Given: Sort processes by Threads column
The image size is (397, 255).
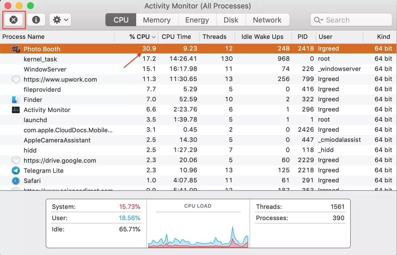Looking at the screenshot, I should pos(214,37).
